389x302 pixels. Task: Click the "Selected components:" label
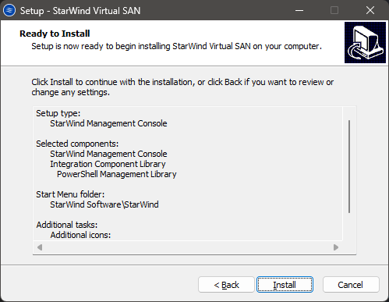(x=77, y=144)
